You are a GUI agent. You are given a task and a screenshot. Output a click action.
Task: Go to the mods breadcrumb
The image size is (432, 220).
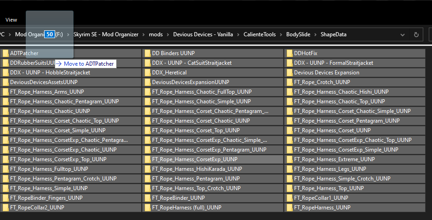pyautogui.click(x=156, y=34)
